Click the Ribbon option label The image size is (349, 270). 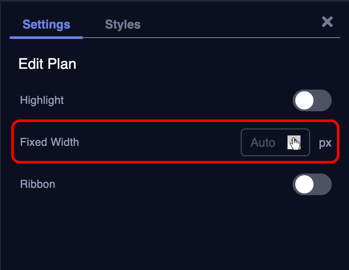click(38, 184)
